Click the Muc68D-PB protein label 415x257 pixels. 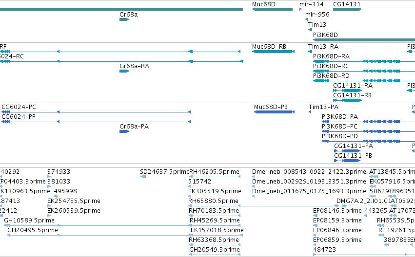pos(271,107)
